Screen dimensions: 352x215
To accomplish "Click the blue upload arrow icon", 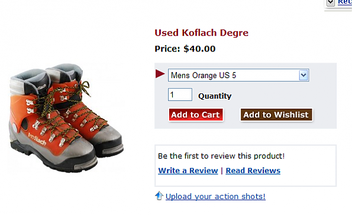I will [x=159, y=196].
